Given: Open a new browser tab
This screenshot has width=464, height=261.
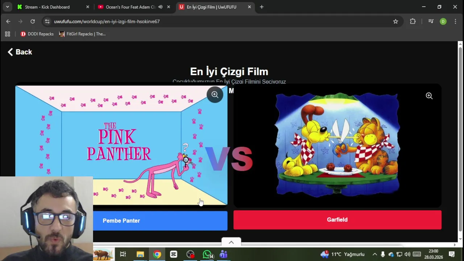Looking at the screenshot, I should (x=261, y=7).
